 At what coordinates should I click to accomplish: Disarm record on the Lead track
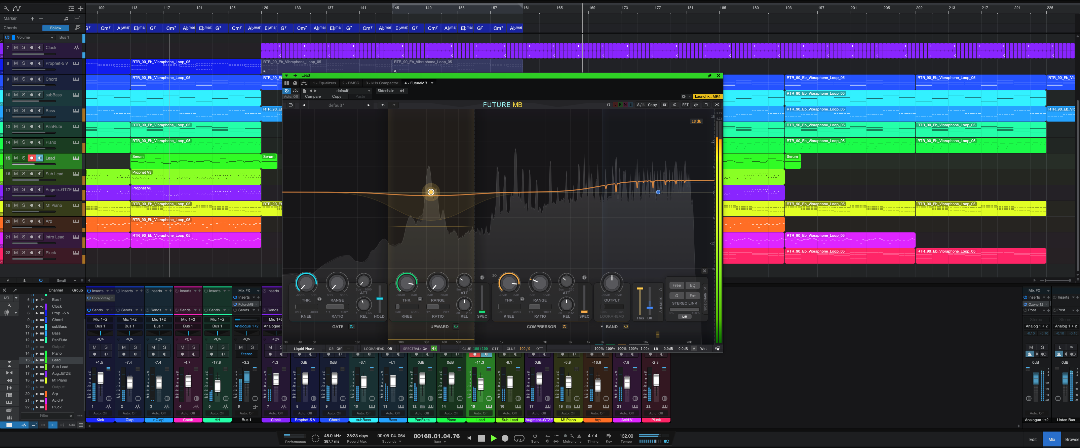(32, 158)
